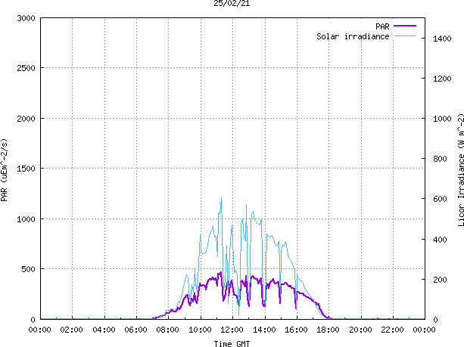Click the Licor Irradiance vertical axis title
The image size is (464, 347).
[460, 170]
